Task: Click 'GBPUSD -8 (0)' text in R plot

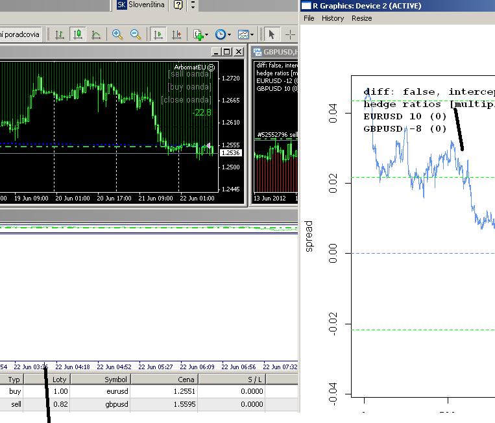Action: 405,129
